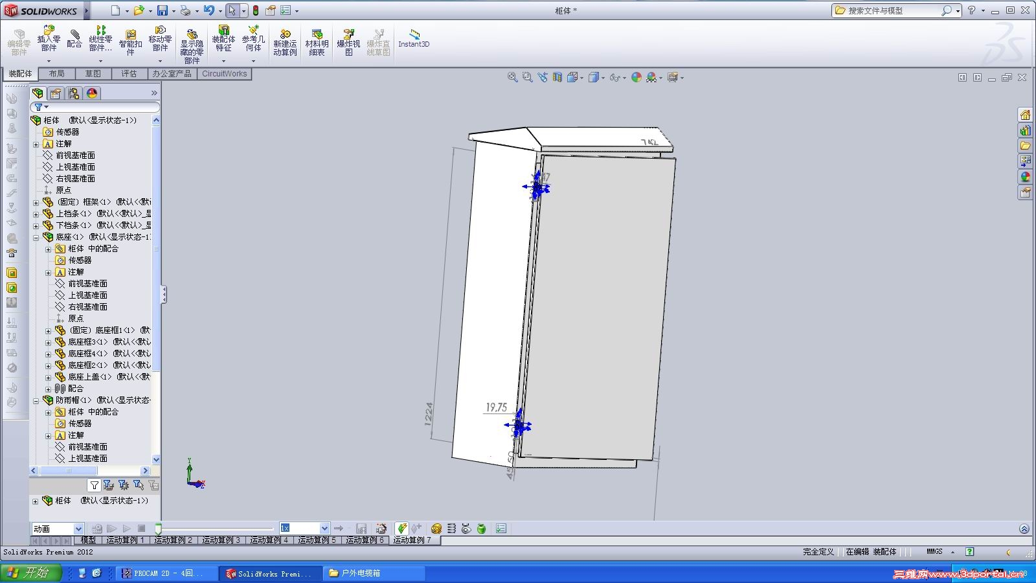Open the View Orientation dropdown arrow
1036x583 pixels.
tap(581, 78)
